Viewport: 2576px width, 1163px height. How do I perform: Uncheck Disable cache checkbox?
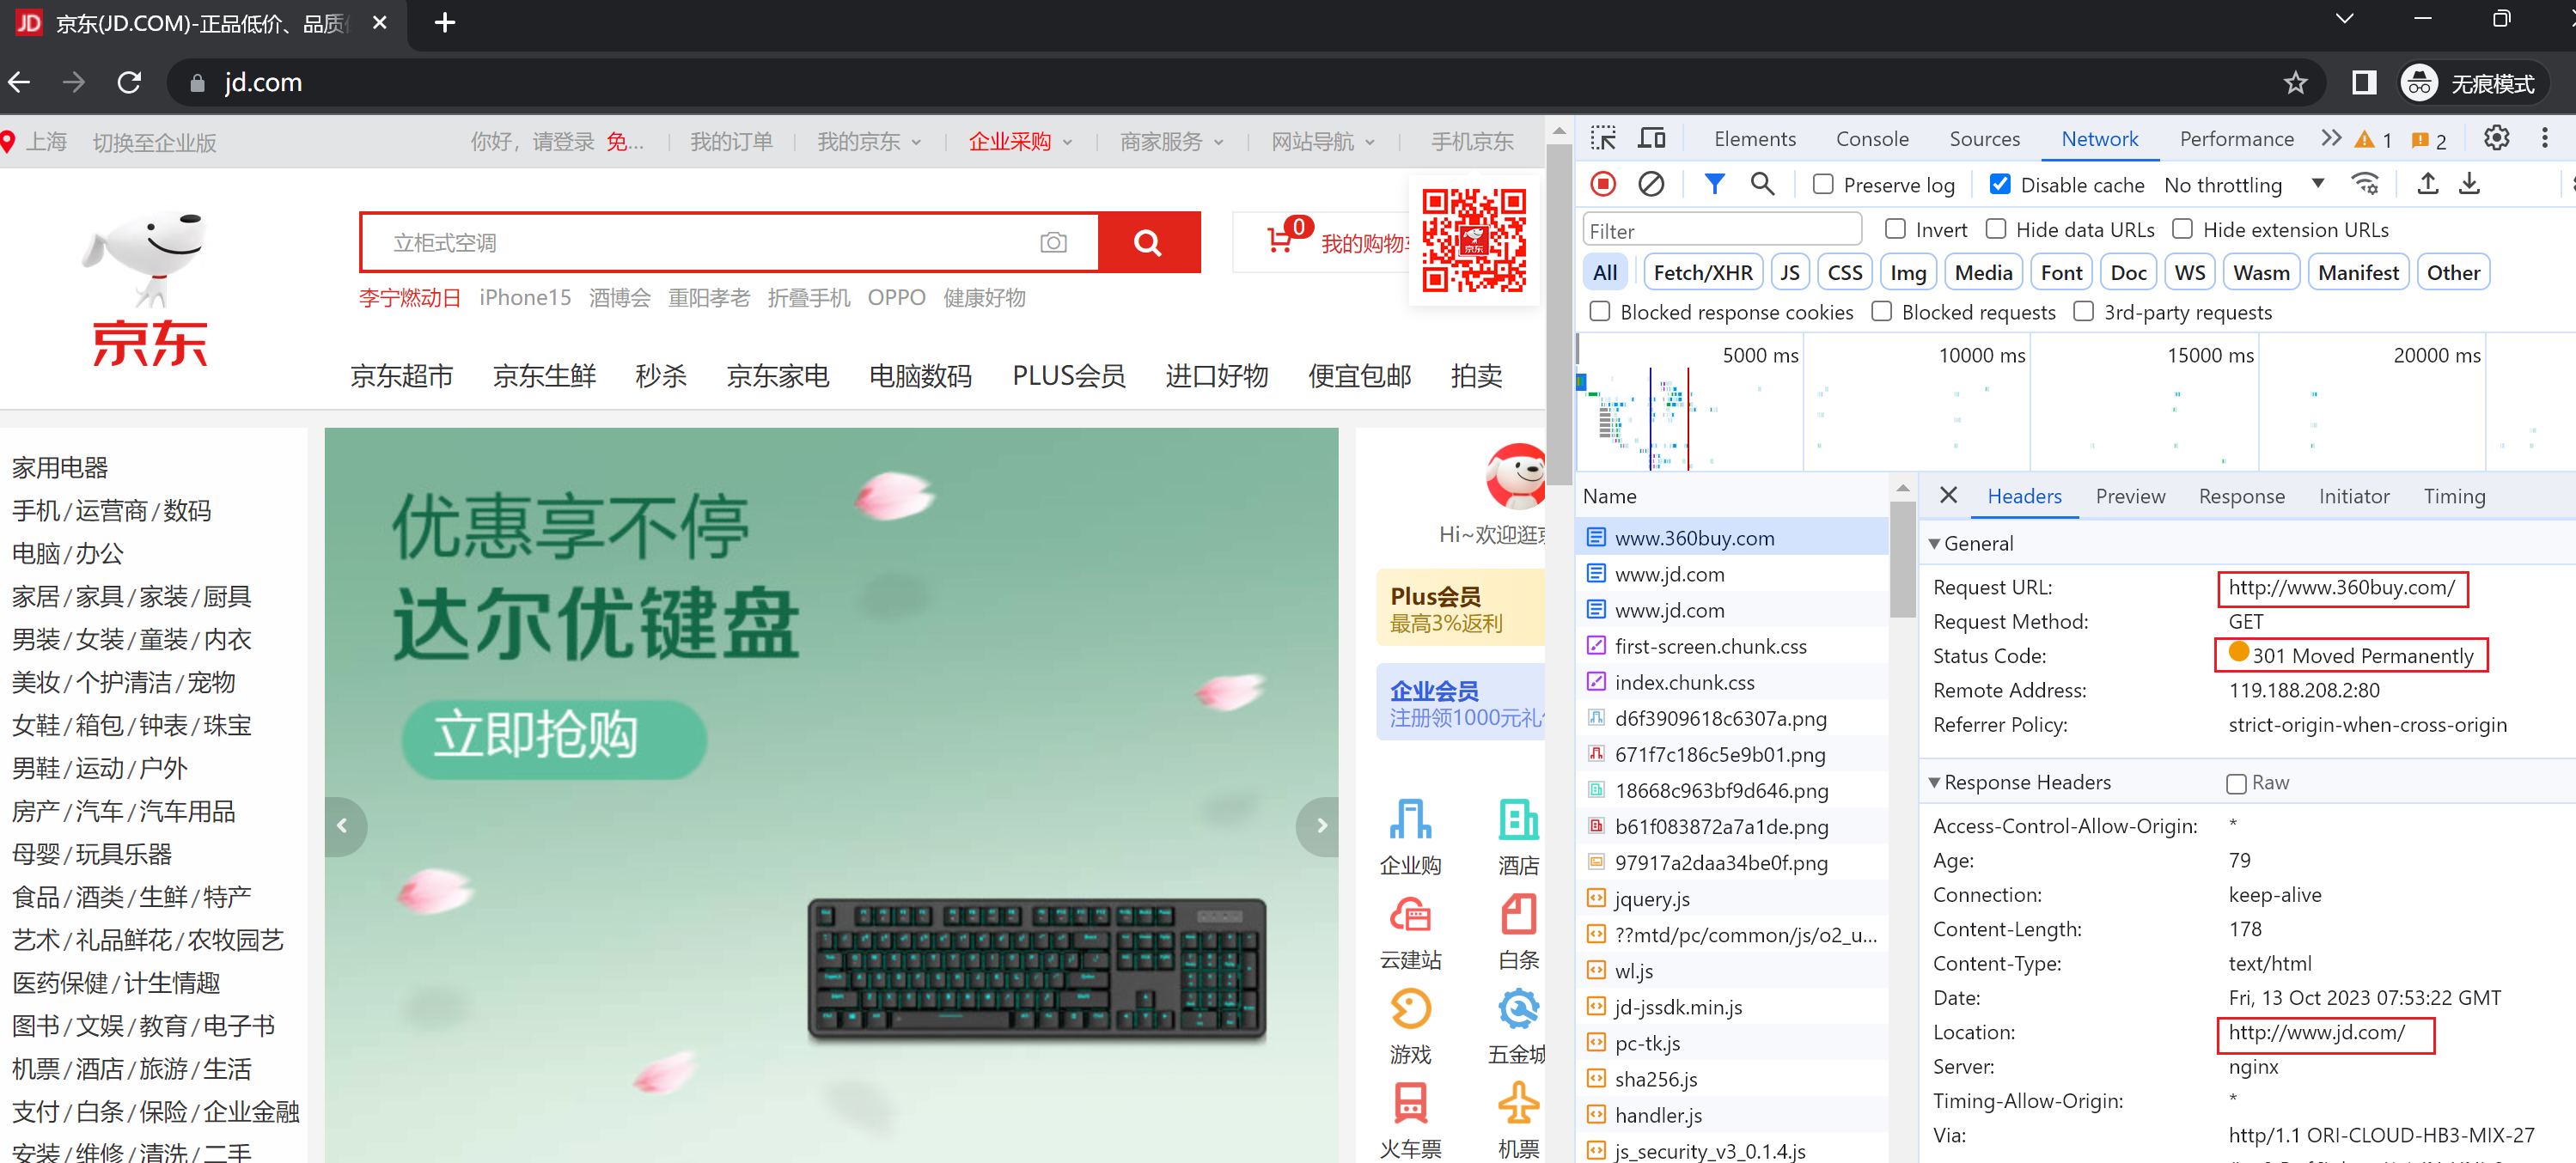tap(2000, 184)
